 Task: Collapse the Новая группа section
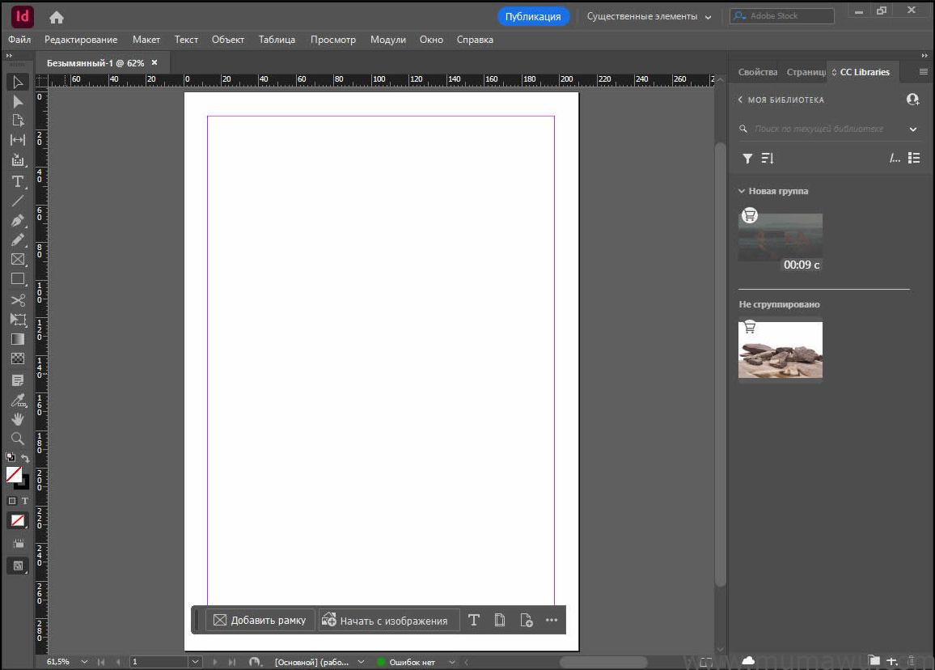click(x=742, y=190)
